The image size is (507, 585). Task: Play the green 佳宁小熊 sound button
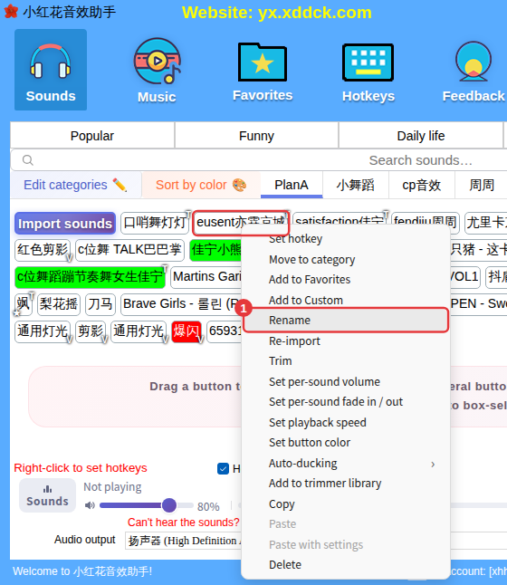click(215, 250)
